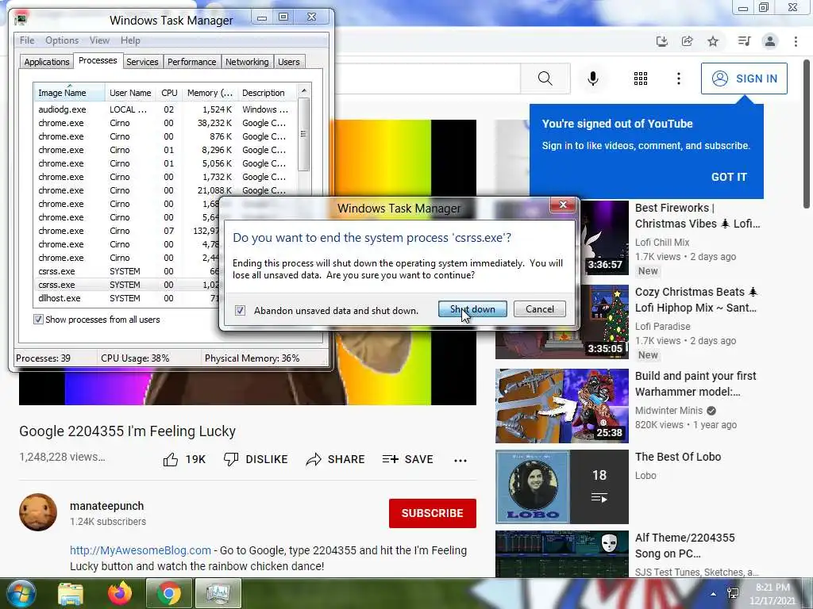Screen dimensions: 813x609
Task: Cancel ending the csrss.exe process
Action: [x=539, y=309]
